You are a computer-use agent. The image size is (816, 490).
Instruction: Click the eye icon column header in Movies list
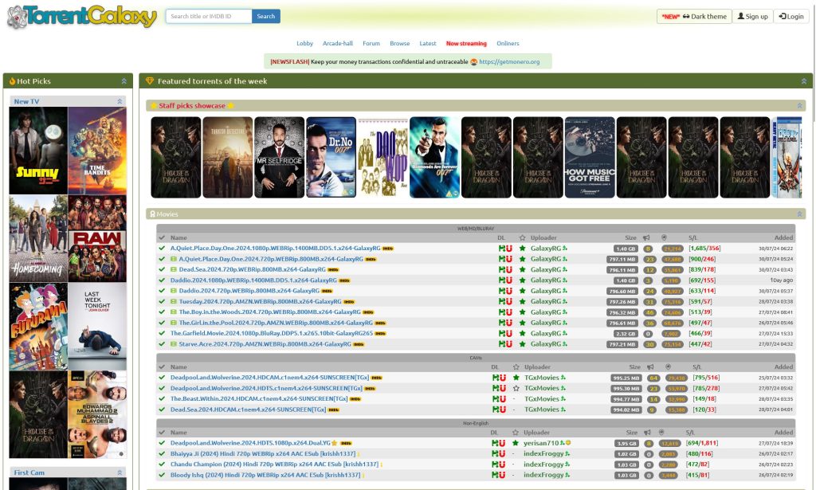pyautogui.click(x=665, y=237)
